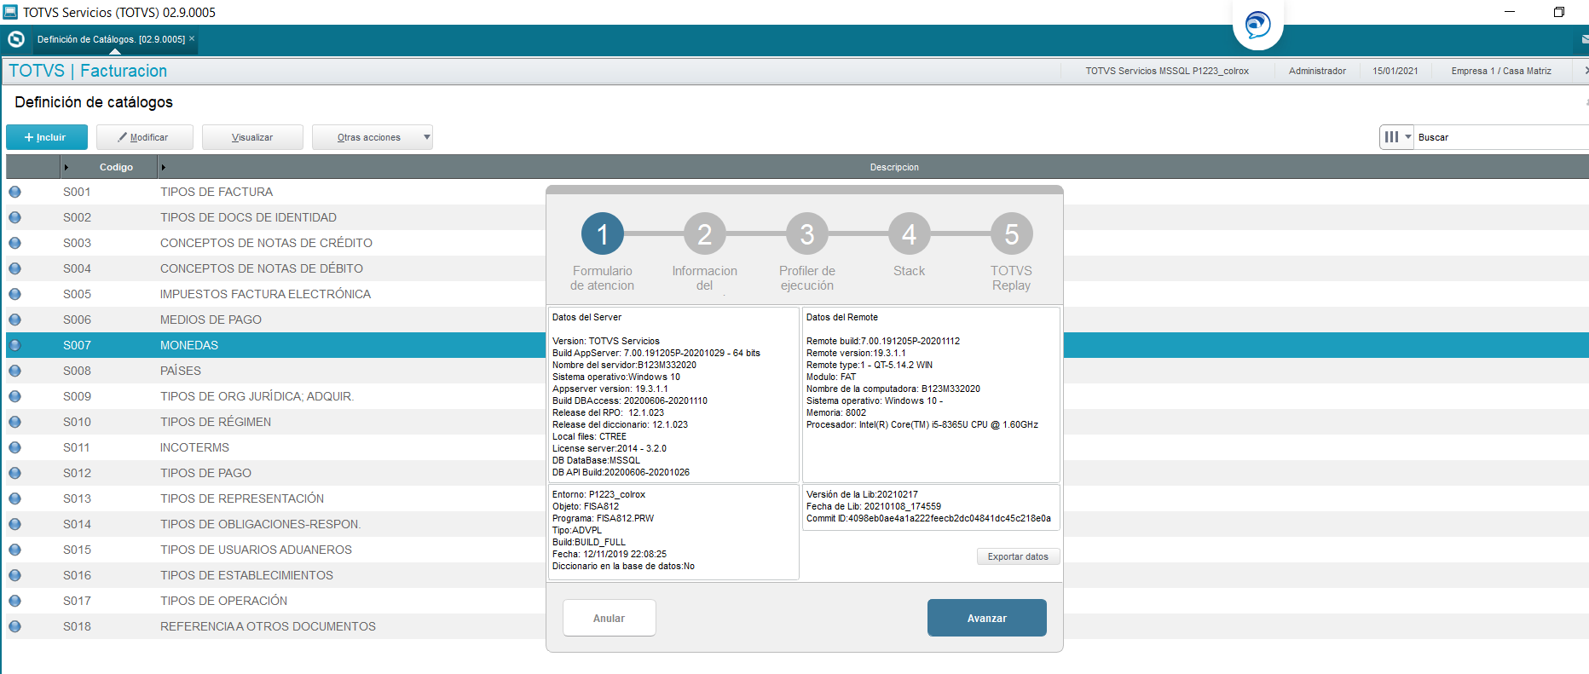This screenshot has height=674, width=1589.
Task: Click the Modificar button
Action: pos(144,137)
